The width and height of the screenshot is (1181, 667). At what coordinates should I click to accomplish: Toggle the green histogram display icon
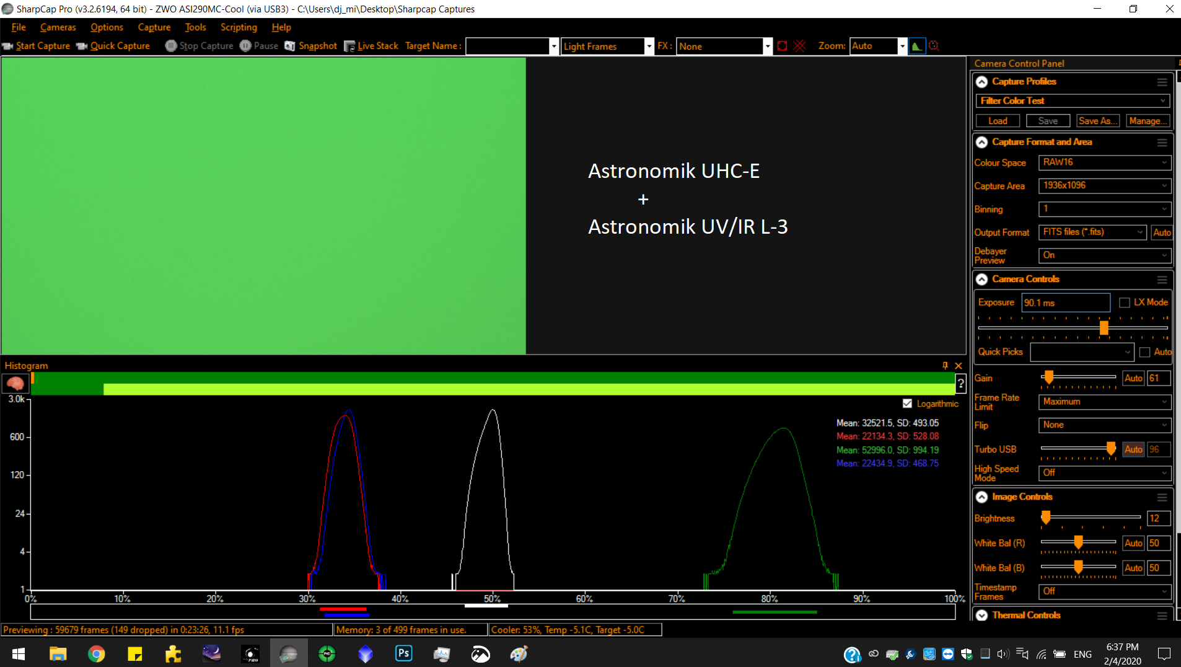coord(916,46)
